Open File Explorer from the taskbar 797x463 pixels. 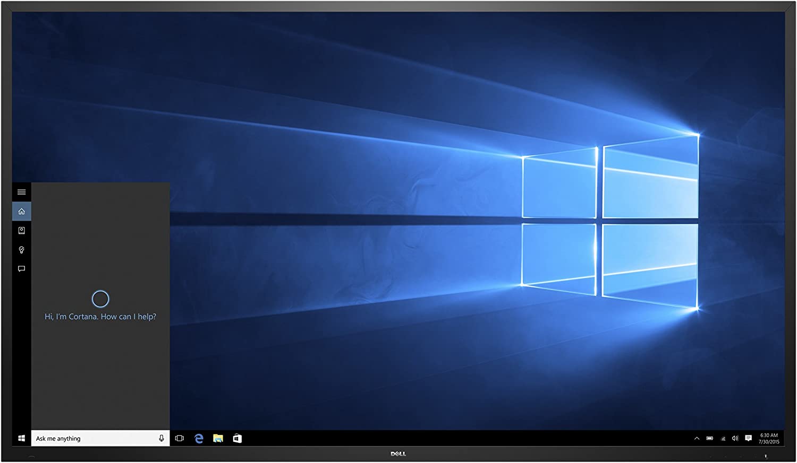pyautogui.click(x=218, y=439)
